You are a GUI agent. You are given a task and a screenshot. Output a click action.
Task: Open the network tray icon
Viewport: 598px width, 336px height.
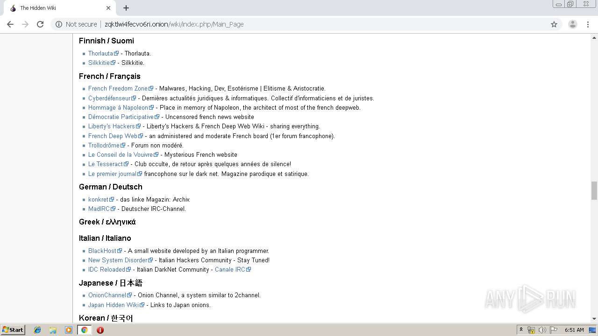point(531,330)
